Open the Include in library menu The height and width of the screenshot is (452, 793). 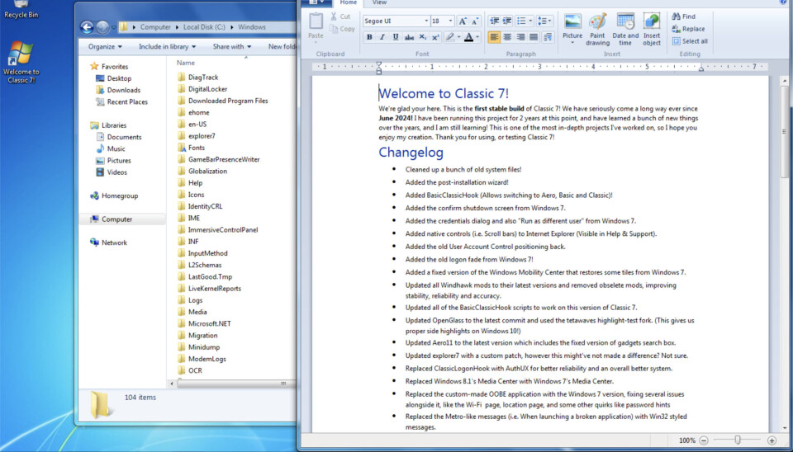pos(167,46)
